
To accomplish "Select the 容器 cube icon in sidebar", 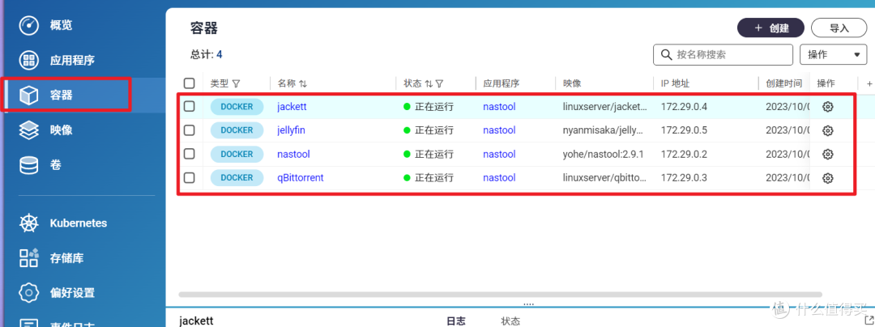I will coord(29,96).
